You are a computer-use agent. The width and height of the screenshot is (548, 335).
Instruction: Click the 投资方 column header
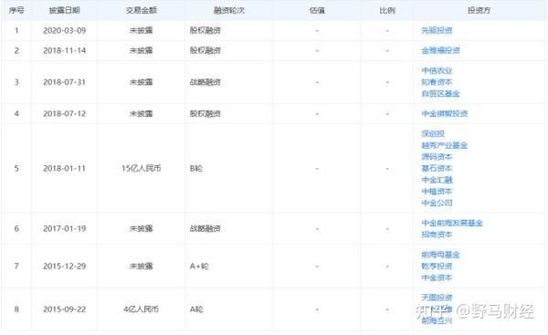[479, 10]
